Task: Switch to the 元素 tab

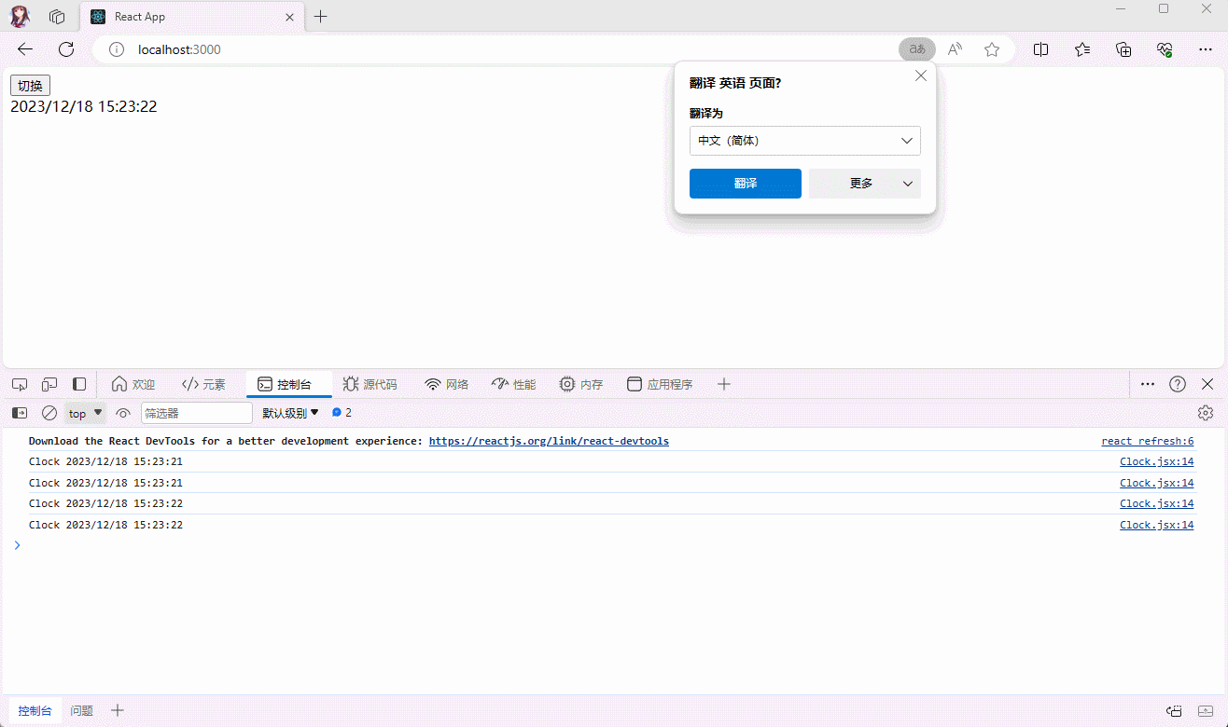Action: tap(204, 384)
